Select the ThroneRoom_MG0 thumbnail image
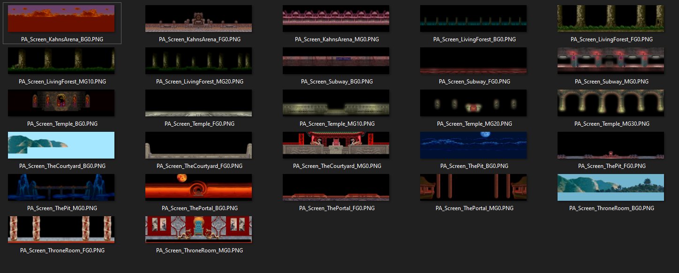 click(199, 230)
